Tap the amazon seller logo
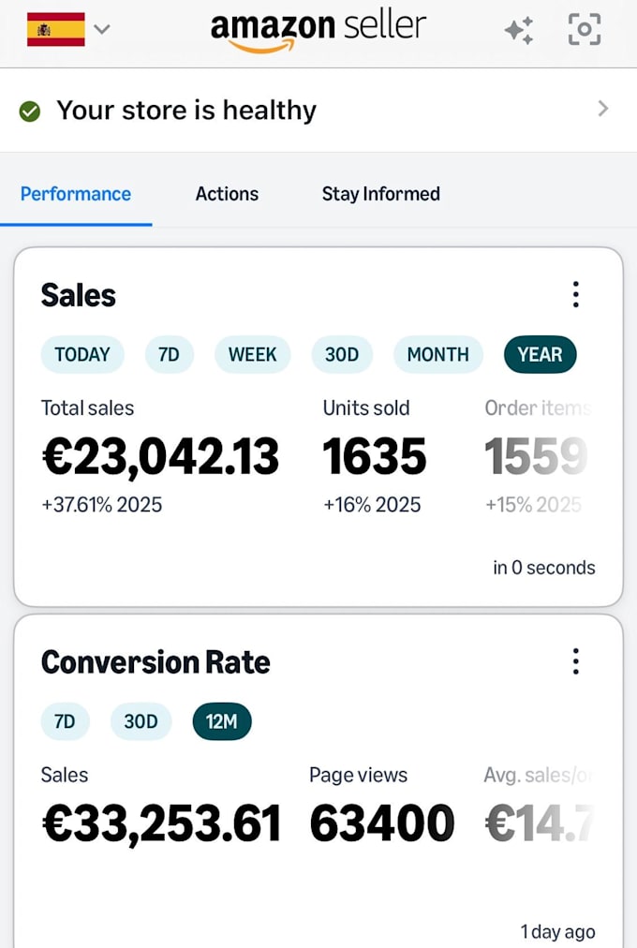Viewport: 637px width, 948px height. point(318,32)
